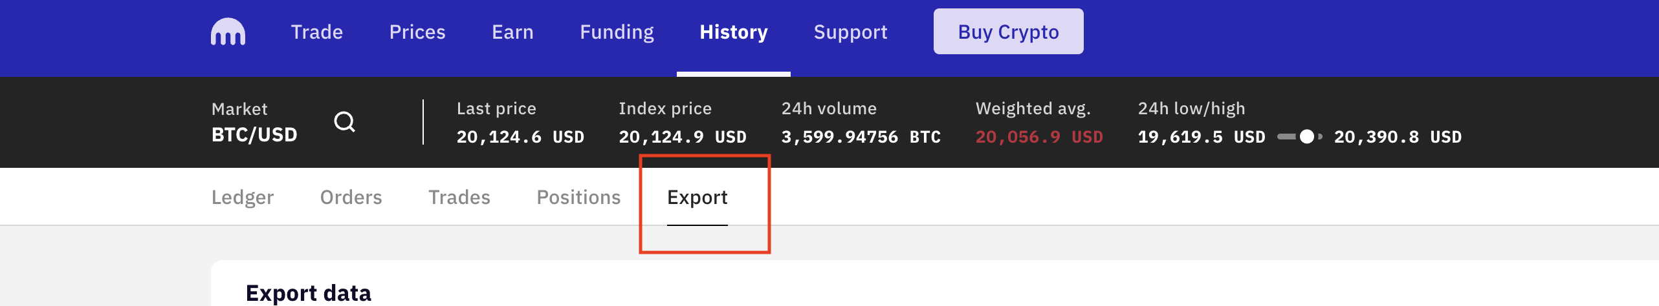The width and height of the screenshot is (1659, 306).
Task: Open the Support page
Action: pyautogui.click(x=850, y=32)
